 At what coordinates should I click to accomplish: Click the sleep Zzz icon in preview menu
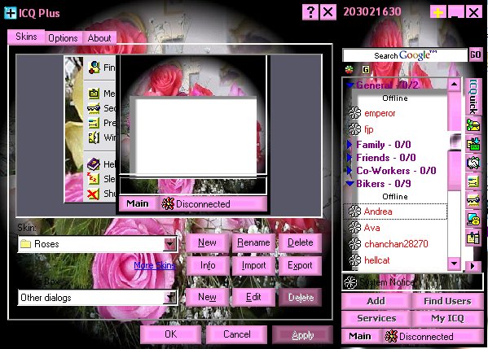coord(93,179)
